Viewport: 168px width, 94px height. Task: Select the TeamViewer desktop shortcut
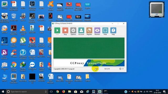click(x=32, y=67)
